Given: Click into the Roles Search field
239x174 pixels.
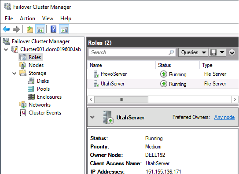Looking at the screenshot, I should 132,52.
